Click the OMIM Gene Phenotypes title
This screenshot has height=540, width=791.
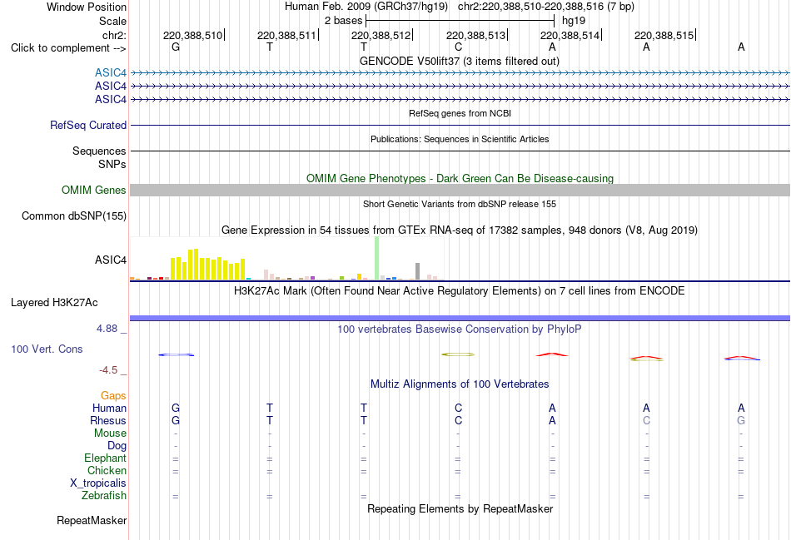[x=460, y=179]
